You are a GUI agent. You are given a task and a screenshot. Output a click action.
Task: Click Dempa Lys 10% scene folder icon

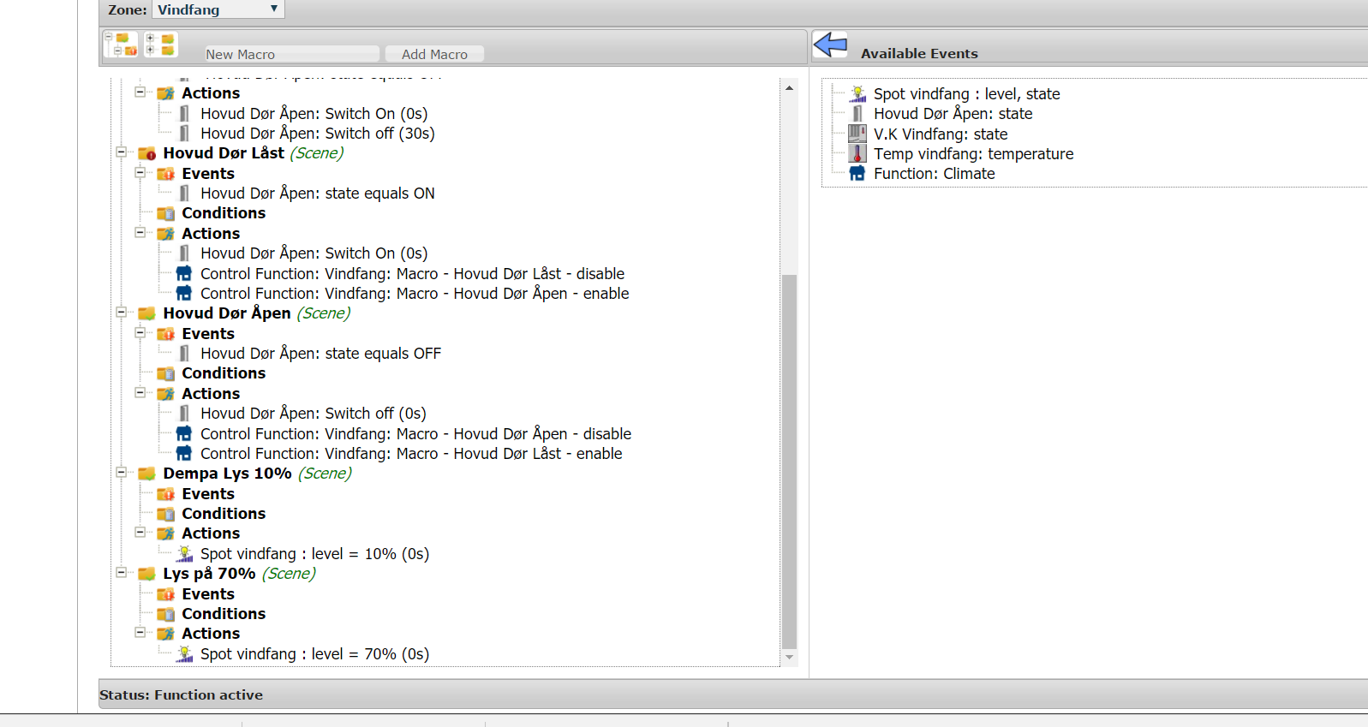tap(146, 474)
